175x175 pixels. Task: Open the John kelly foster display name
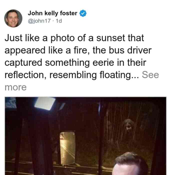click(52, 13)
